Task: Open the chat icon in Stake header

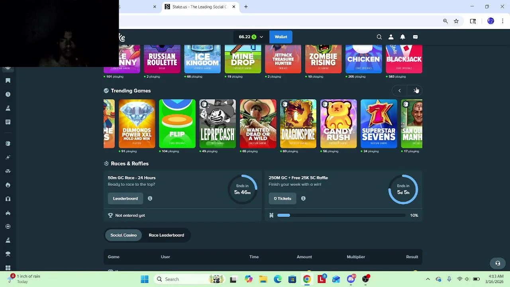Action: (x=415, y=37)
